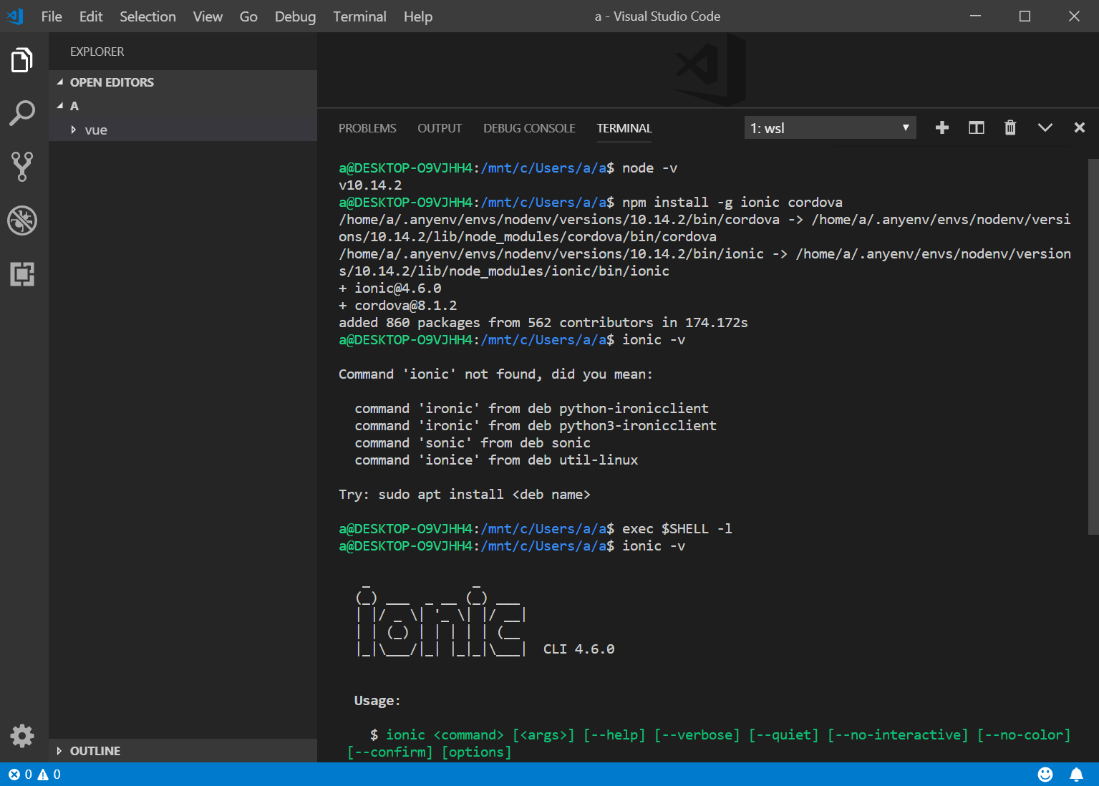Split the terminal pane
This screenshot has height=786, width=1099.
point(977,128)
